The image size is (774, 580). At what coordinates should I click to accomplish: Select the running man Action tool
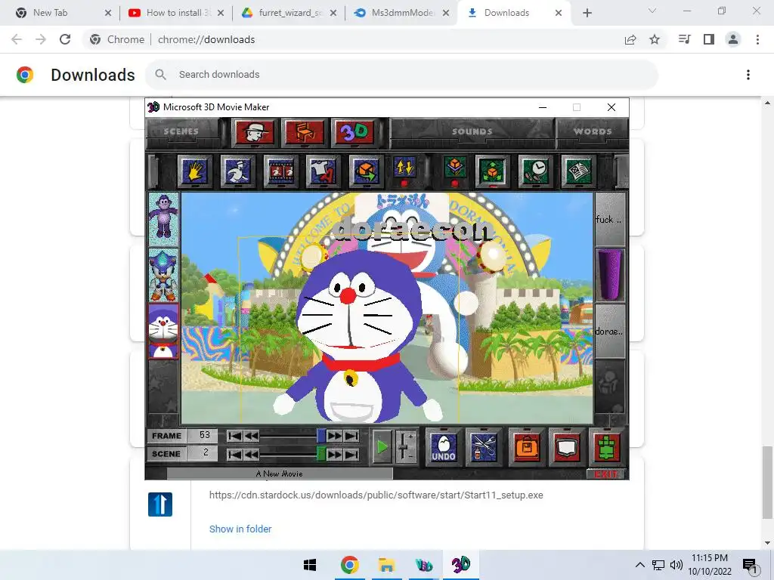point(237,171)
